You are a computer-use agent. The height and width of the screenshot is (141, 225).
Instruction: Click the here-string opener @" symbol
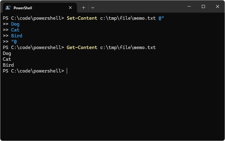(161, 18)
